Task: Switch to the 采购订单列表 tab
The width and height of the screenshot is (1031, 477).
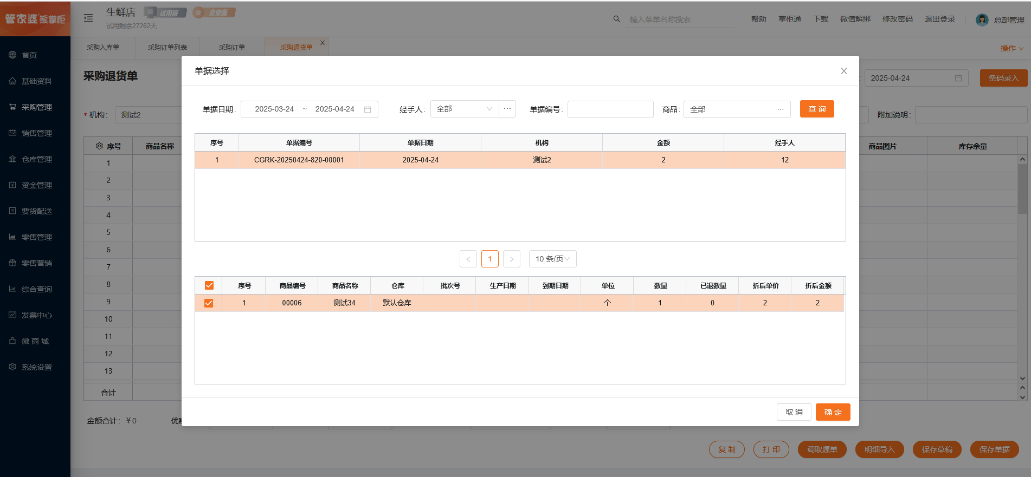Action: coord(167,47)
